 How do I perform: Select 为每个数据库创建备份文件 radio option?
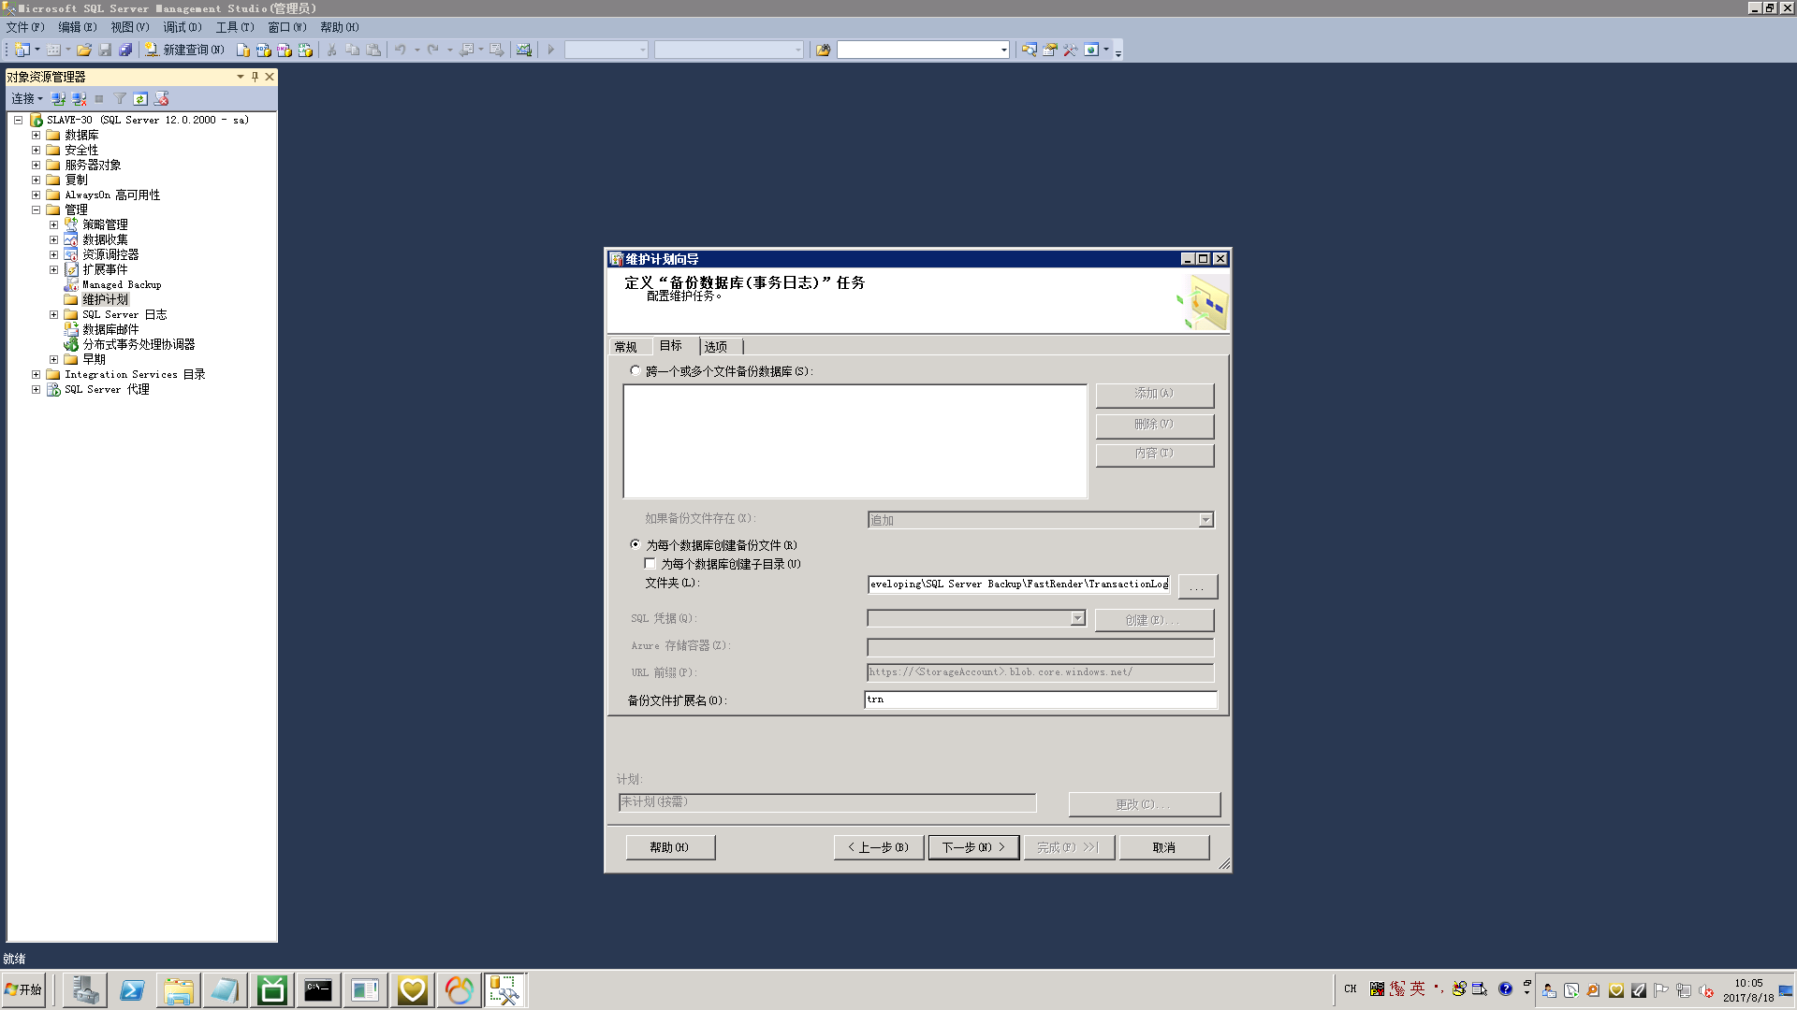[x=636, y=544]
